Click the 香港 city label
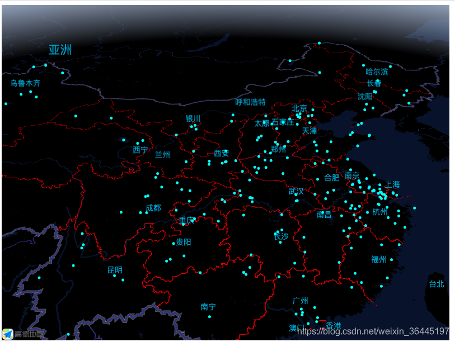The image size is (455, 342). click(334, 326)
